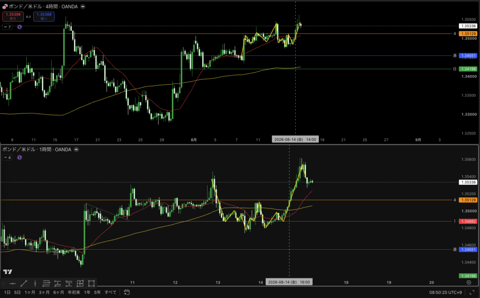Click 1.35600 on the lower price scale
The width and height of the screenshot is (480, 298).
click(x=469, y=159)
